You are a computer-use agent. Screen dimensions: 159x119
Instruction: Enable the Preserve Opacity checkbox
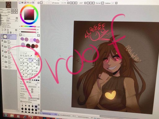coord(1,23)
